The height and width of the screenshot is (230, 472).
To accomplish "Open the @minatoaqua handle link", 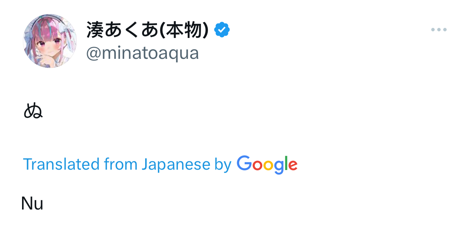I will [143, 53].
